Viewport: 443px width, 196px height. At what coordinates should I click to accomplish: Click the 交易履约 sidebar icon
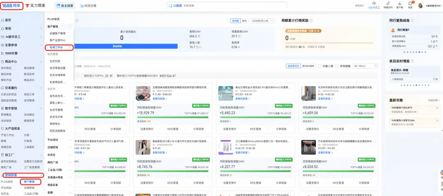coord(2,88)
